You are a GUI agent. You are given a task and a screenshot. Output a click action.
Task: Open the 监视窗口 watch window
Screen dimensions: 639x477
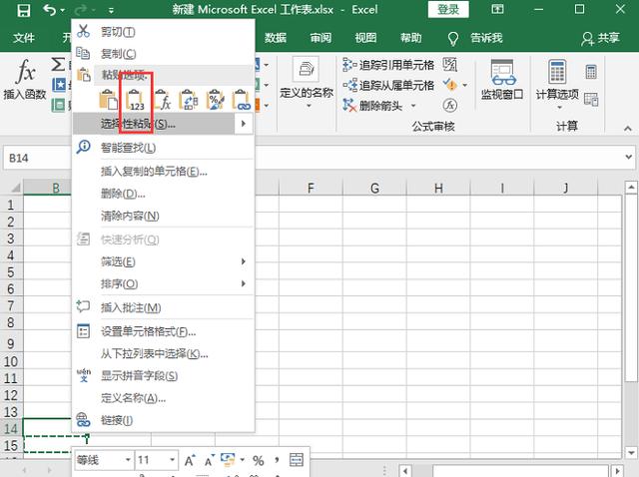click(502, 80)
